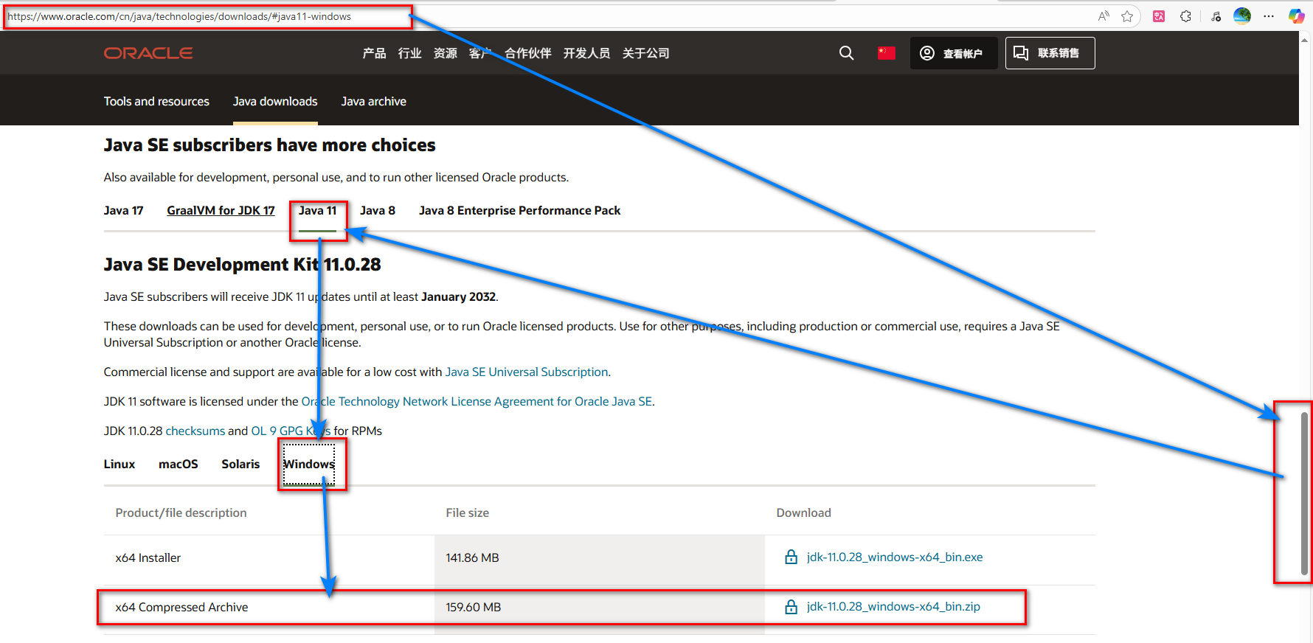Image resolution: width=1313 pixels, height=643 pixels.
Task: Download jdk-11.0.28_windows-x64_bin.zip
Action: pyautogui.click(x=893, y=607)
